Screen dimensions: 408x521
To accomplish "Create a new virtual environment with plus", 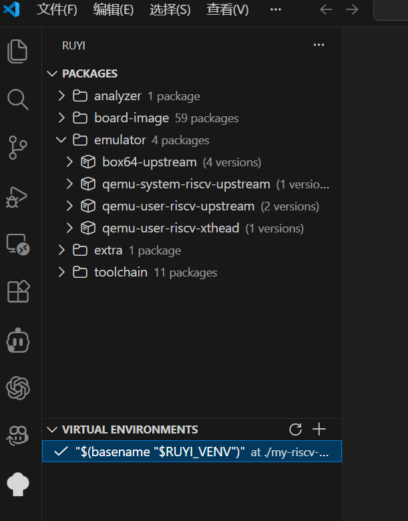I will pyautogui.click(x=319, y=429).
